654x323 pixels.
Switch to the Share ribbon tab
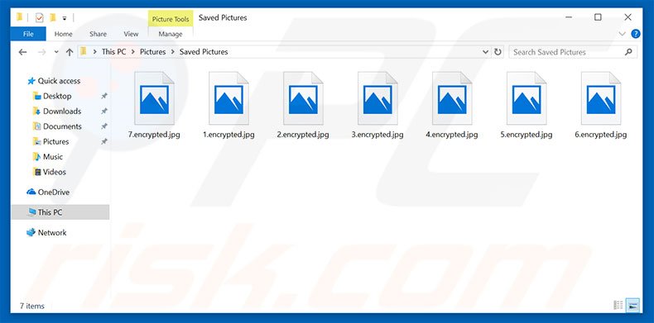tap(98, 34)
